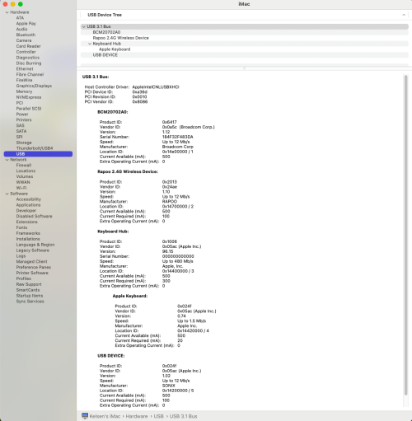Open Thunderbolt/USB4 sidebar item
Viewport: 412px width, 421px height.
pos(35,148)
